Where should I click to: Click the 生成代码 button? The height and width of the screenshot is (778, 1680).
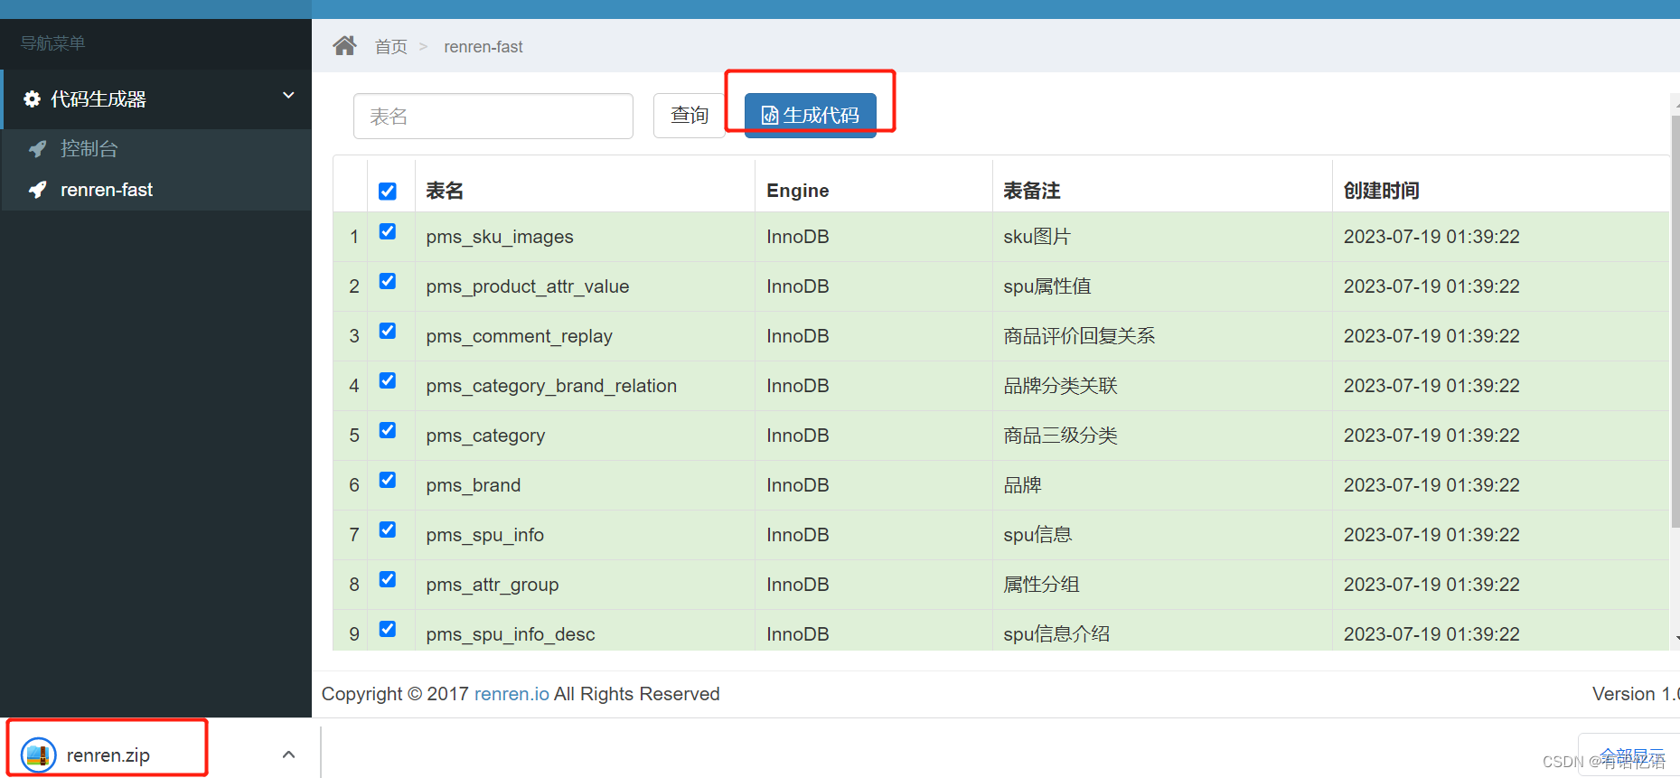[x=811, y=115]
